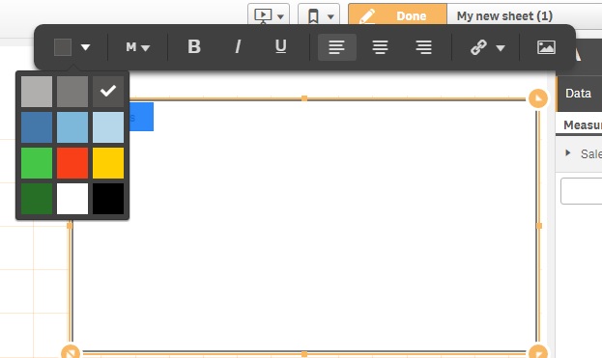
Task: Collapse the text color dropdown arrow
Action: click(85, 47)
